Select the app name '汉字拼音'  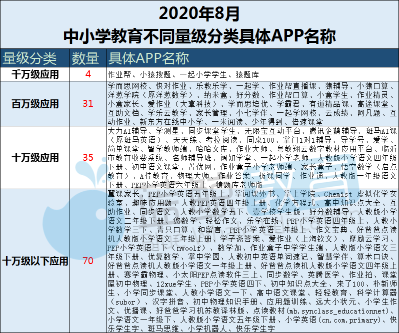[167, 302]
